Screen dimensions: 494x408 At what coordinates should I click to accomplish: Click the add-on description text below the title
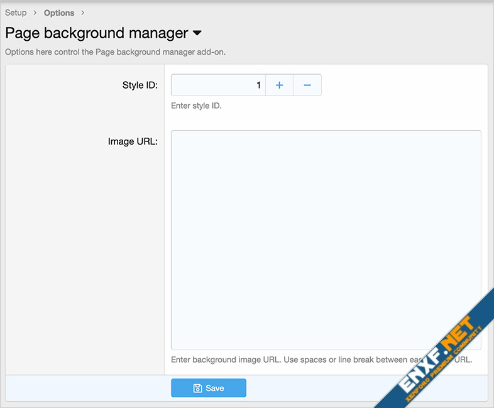pyautogui.click(x=115, y=52)
